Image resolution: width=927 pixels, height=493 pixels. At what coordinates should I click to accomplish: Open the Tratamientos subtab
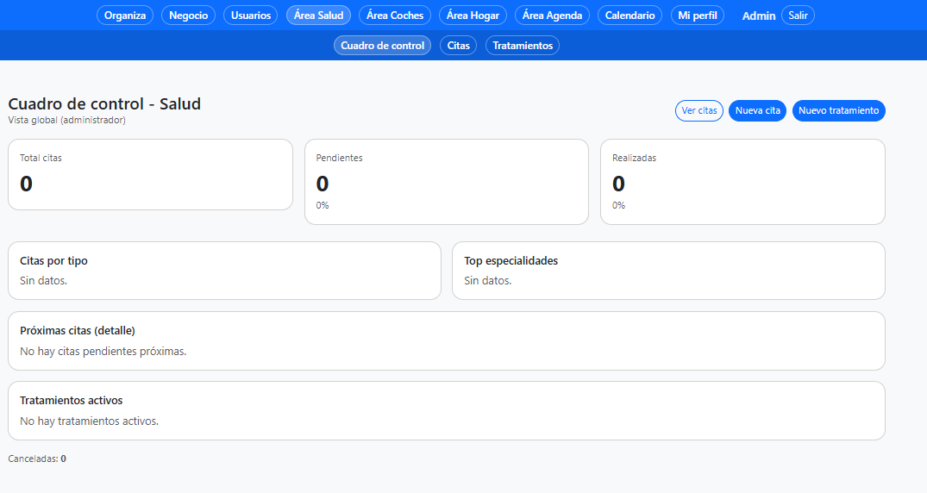(x=523, y=46)
